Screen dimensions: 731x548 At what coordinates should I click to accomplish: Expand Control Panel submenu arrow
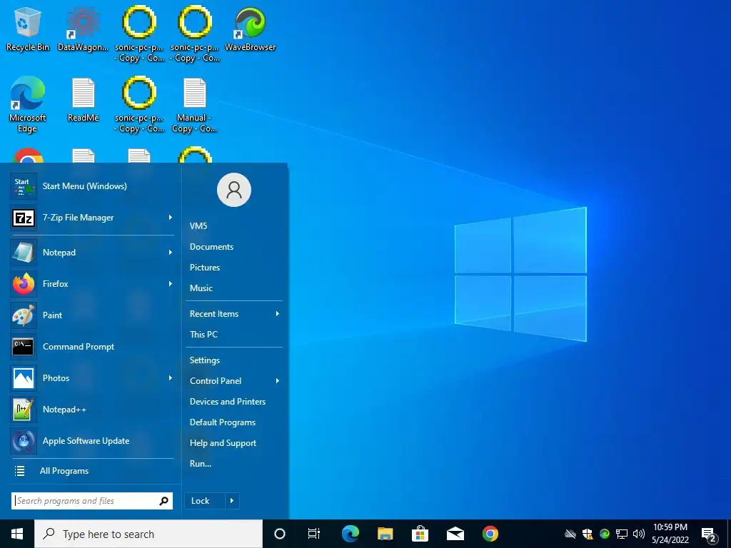[278, 381]
